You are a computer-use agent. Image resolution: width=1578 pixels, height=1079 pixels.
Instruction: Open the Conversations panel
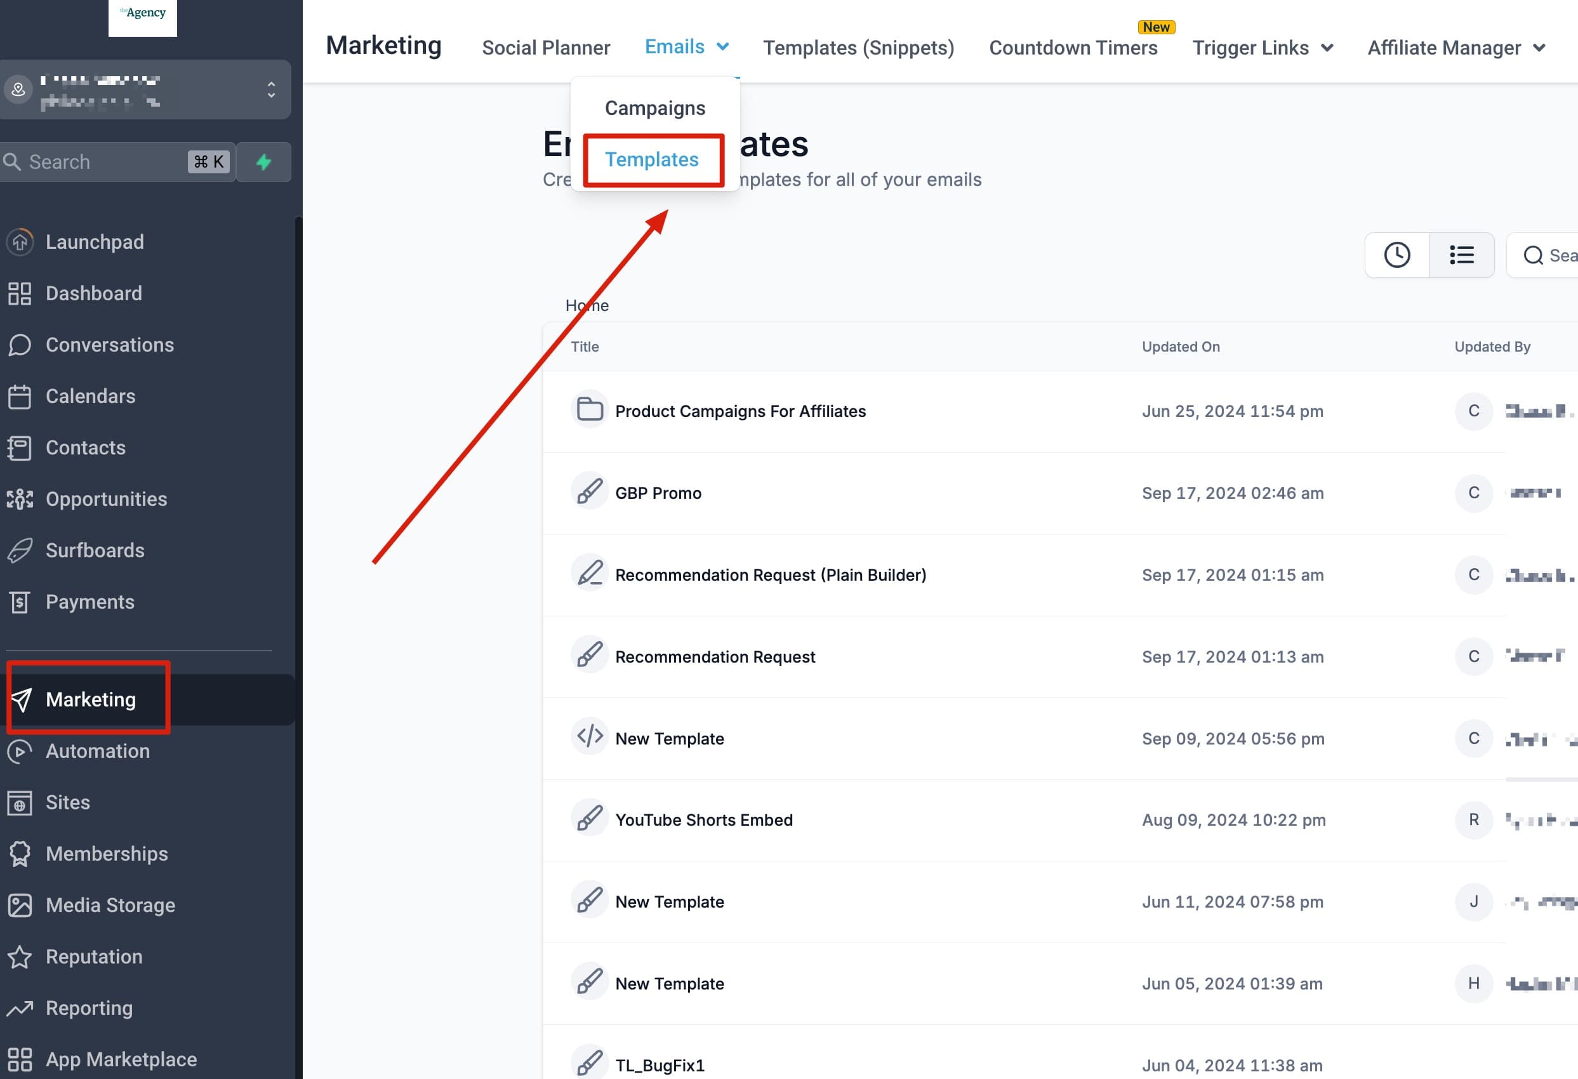pyautogui.click(x=109, y=344)
